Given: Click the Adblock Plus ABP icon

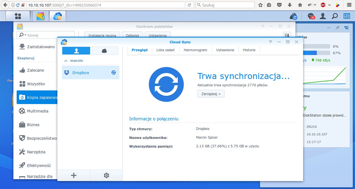Looking at the screenshot, I should [323, 5].
